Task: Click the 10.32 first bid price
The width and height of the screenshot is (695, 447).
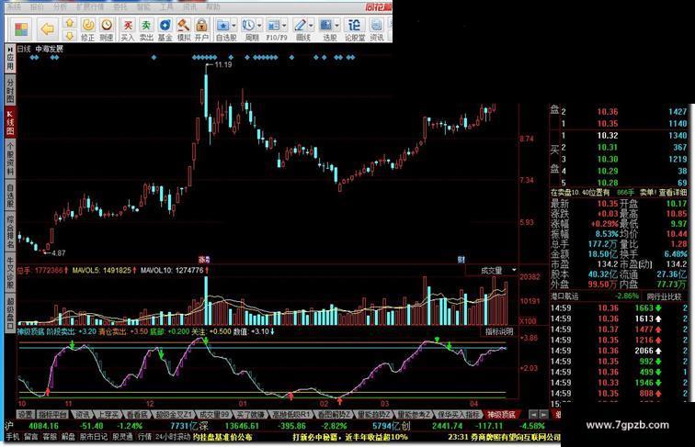Action: [608, 136]
